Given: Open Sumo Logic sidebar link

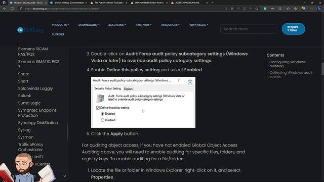Looking at the screenshot, I should click(29, 103).
